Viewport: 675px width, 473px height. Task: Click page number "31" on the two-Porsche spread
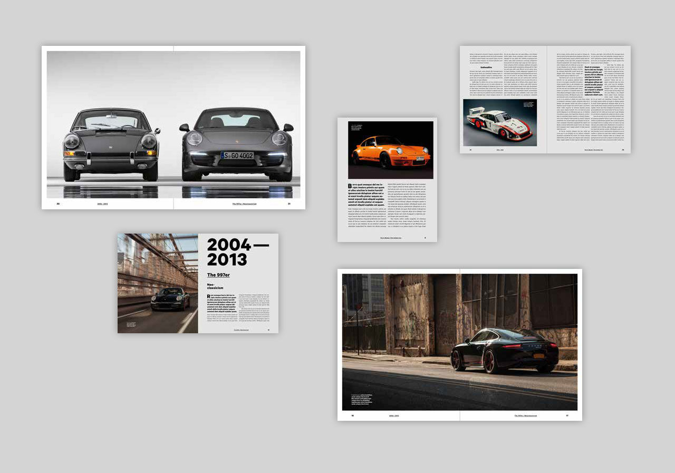click(289, 204)
